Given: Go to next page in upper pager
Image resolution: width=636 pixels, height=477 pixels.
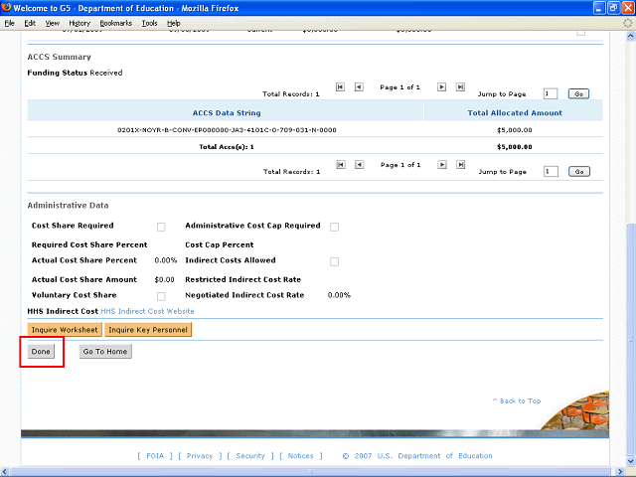Looking at the screenshot, I should point(441,86).
